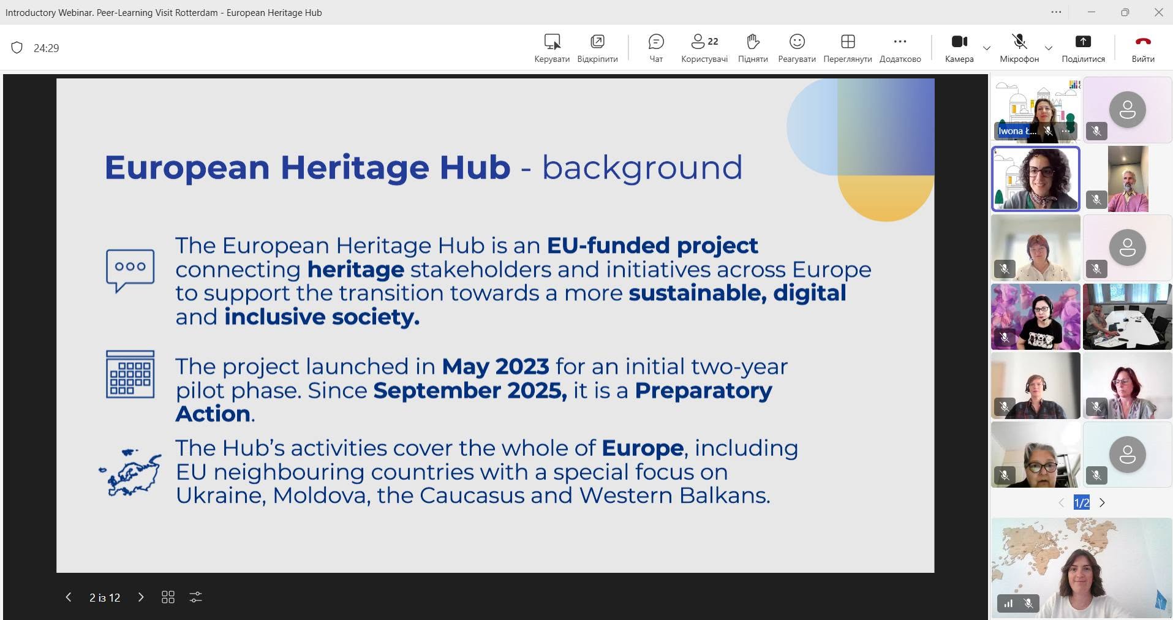This screenshot has height=620, width=1173.
Task: Click Поділитися to share your screen
Action: coord(1083,48)
